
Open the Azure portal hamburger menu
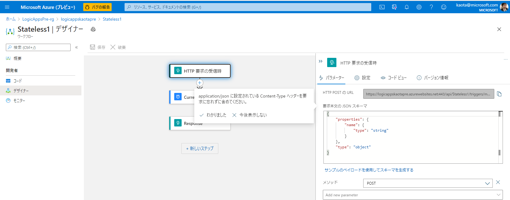pos(7,7)
